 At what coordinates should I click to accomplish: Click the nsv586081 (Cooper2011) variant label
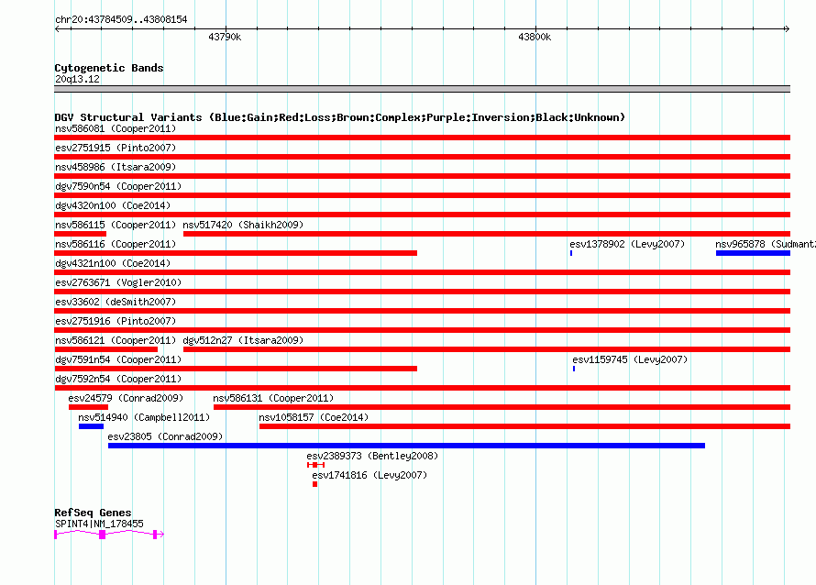click(116, 128)
